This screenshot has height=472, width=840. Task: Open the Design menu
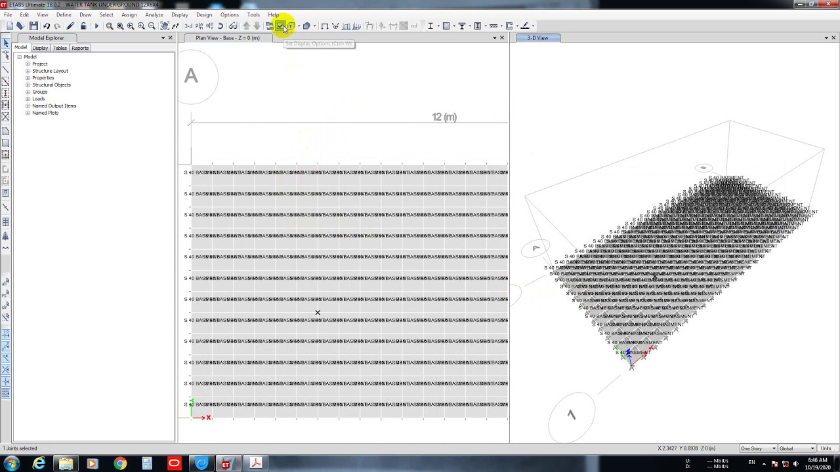pyautogui.click(x=204, y=14)
